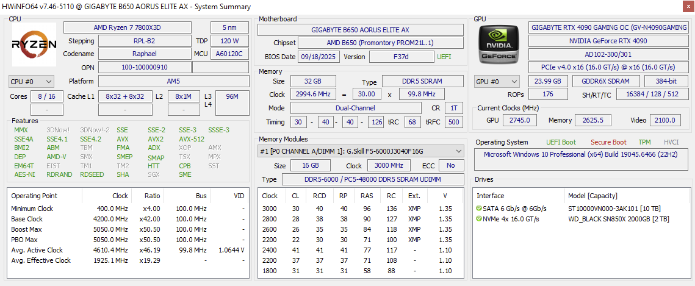Click the TPM status indicator

[x=644, y=142]
